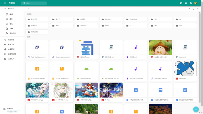This screenshot has height=114, width=203.
Task: Click the storage space usage bar
Action: 14,110
